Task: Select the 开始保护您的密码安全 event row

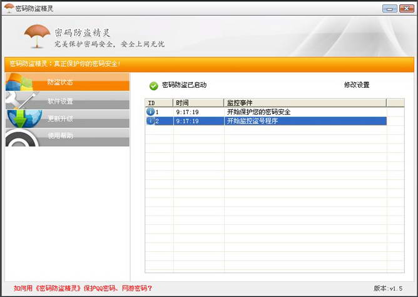Action: click(x=258, y=112)
